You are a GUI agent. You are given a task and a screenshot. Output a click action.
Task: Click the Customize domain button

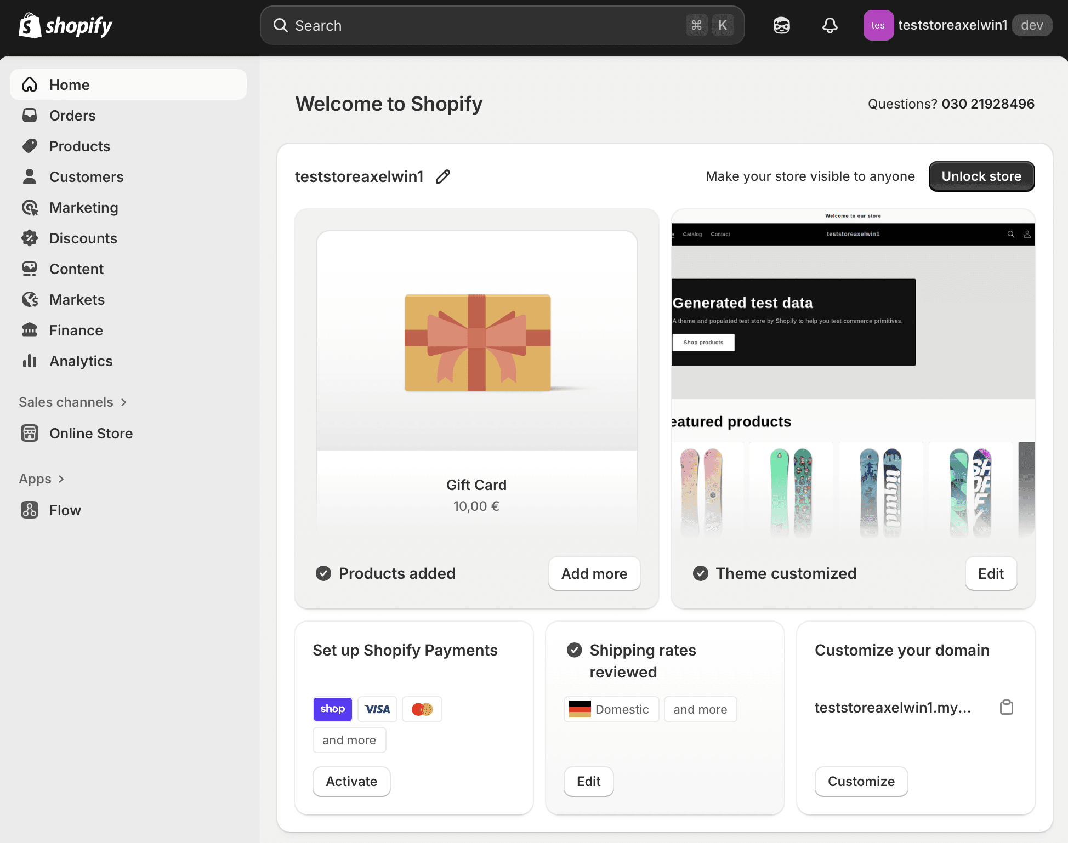pos(861,781)
